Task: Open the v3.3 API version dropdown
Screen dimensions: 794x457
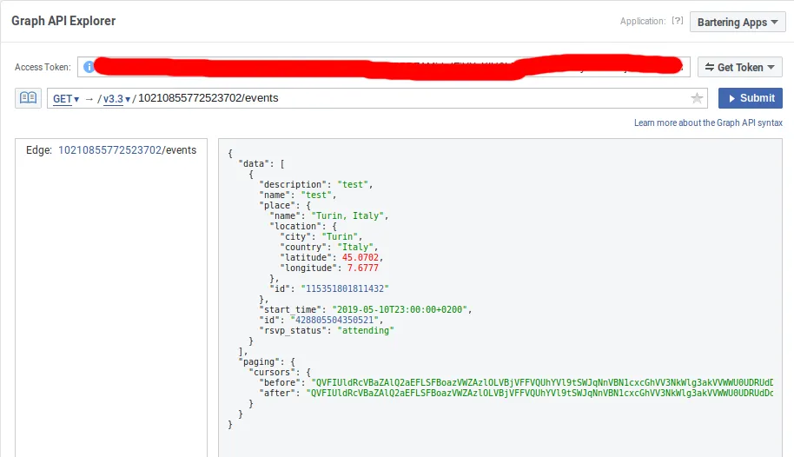Action: [117, 99]
